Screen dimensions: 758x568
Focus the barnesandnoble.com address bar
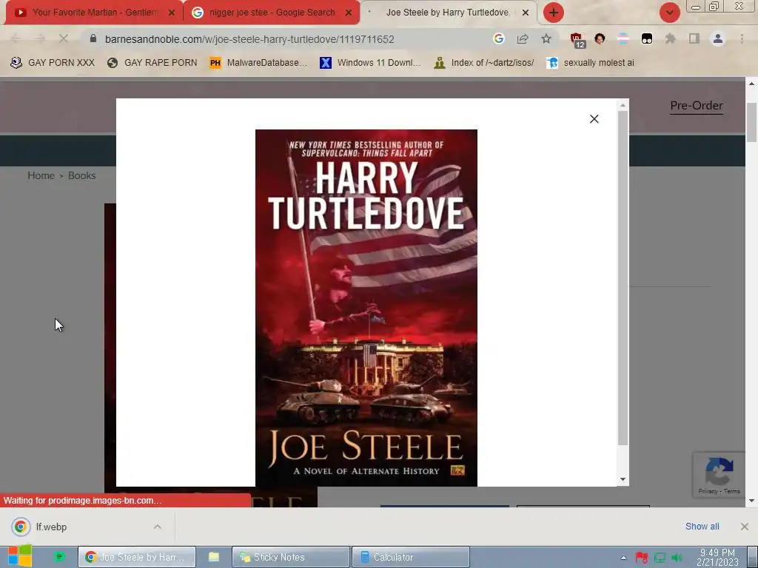coord(249,39)
